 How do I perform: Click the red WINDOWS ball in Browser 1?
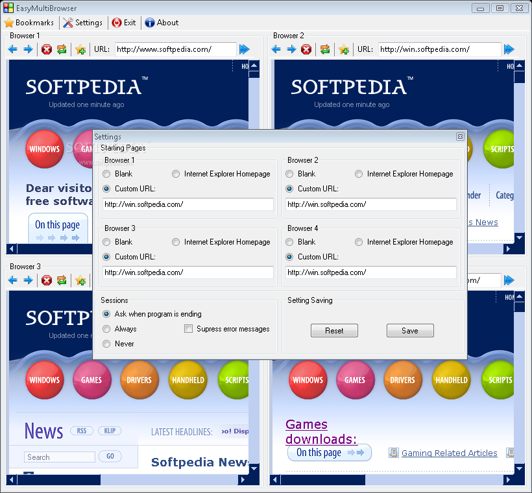45,149
